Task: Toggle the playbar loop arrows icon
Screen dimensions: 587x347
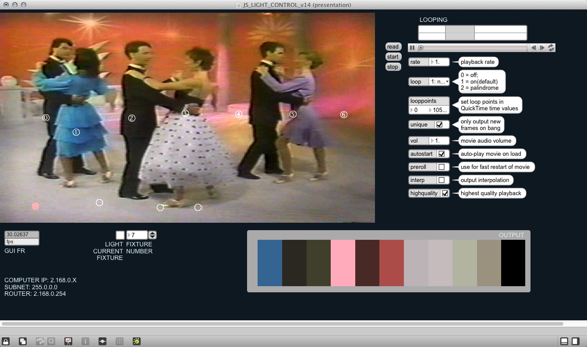Action: pyautogui.click(x=552, y=48)
